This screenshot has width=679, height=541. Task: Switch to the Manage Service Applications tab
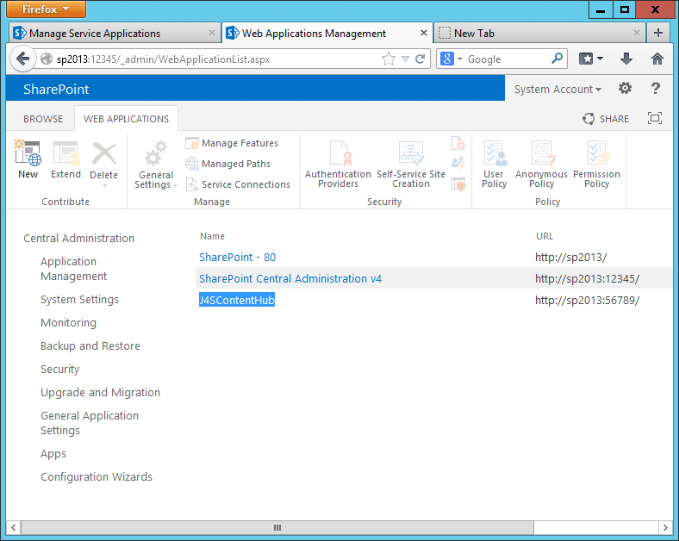tap(115, 33)
